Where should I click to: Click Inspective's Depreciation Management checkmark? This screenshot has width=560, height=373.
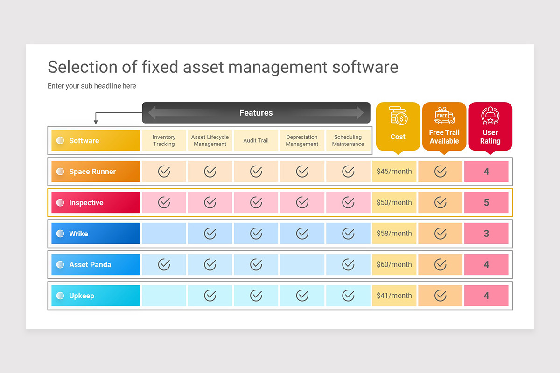pos(302,202)
